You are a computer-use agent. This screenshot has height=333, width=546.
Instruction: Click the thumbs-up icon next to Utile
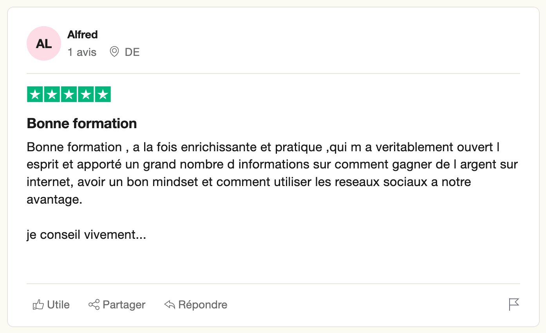tap(38, 305)
